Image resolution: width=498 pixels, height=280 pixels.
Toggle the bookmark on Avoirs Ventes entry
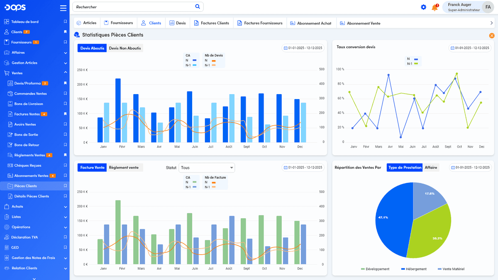[x=64, y=124]
